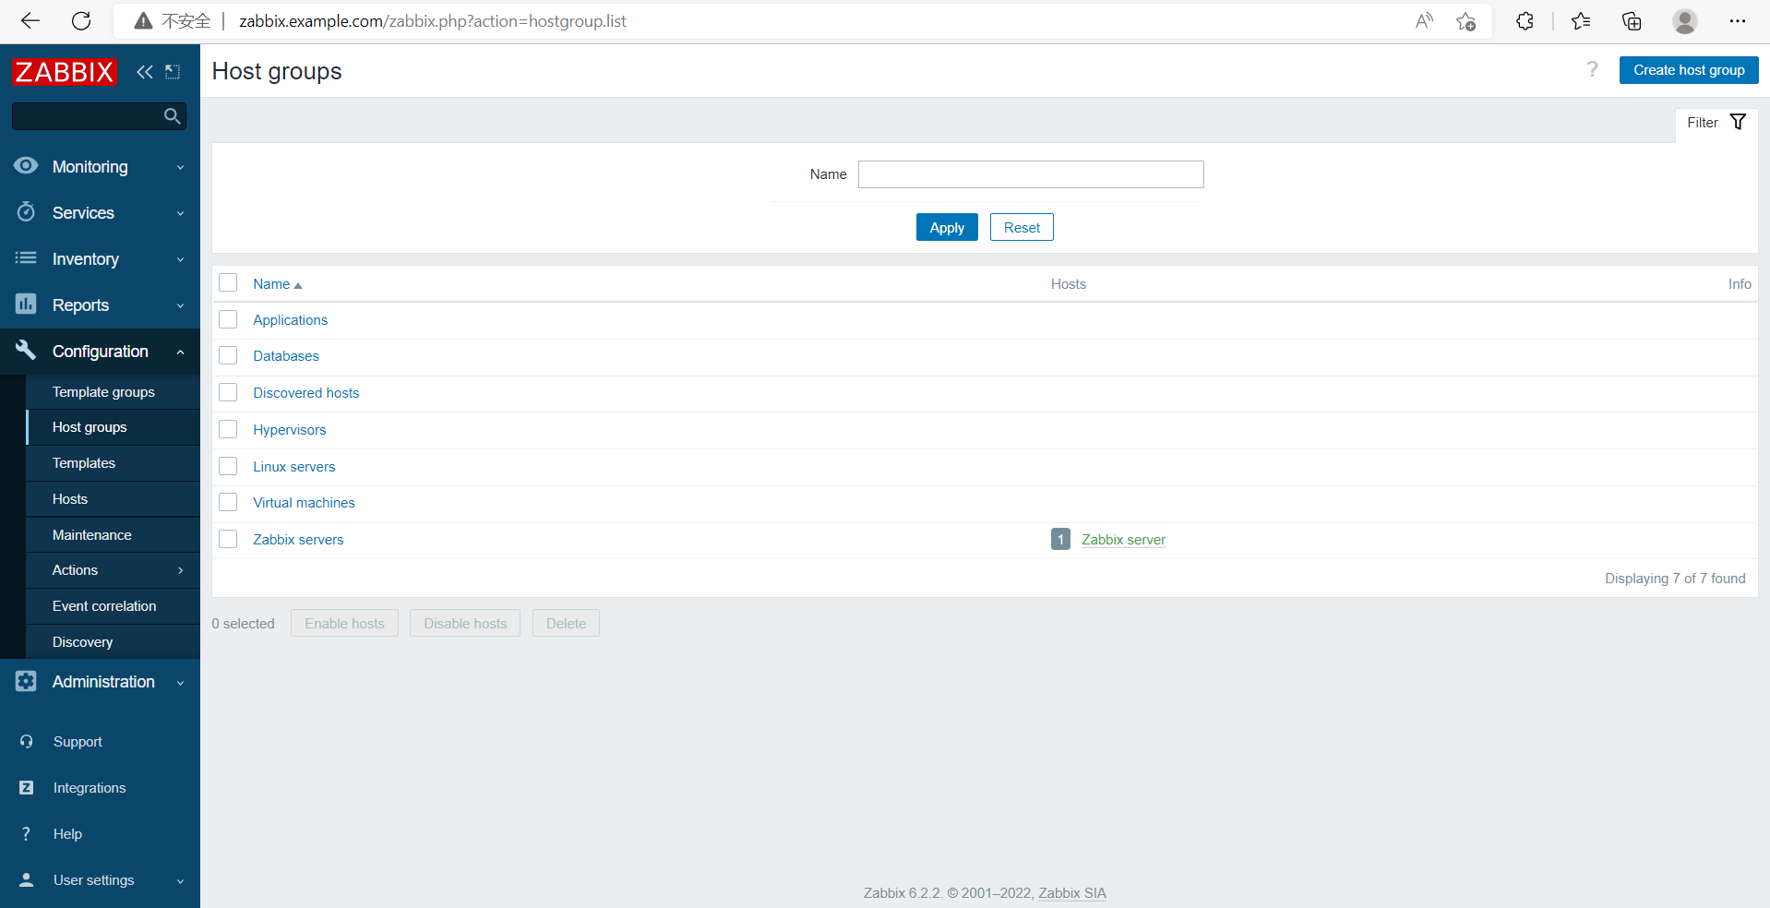Check the Databases host group checkbox
The image size is (1770, 908).
click(228, 355)
